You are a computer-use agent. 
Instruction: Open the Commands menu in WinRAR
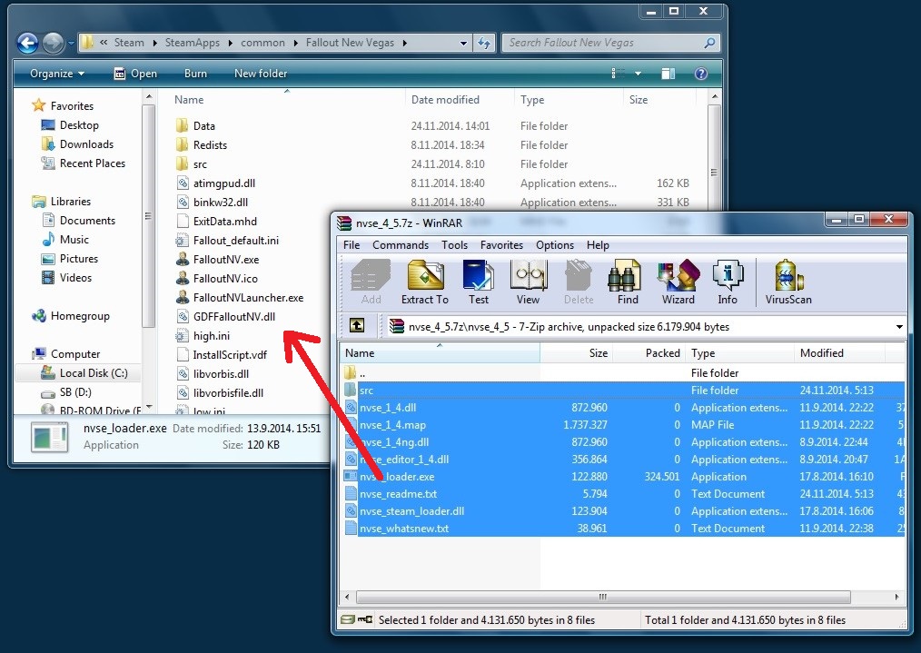(400, 245)
